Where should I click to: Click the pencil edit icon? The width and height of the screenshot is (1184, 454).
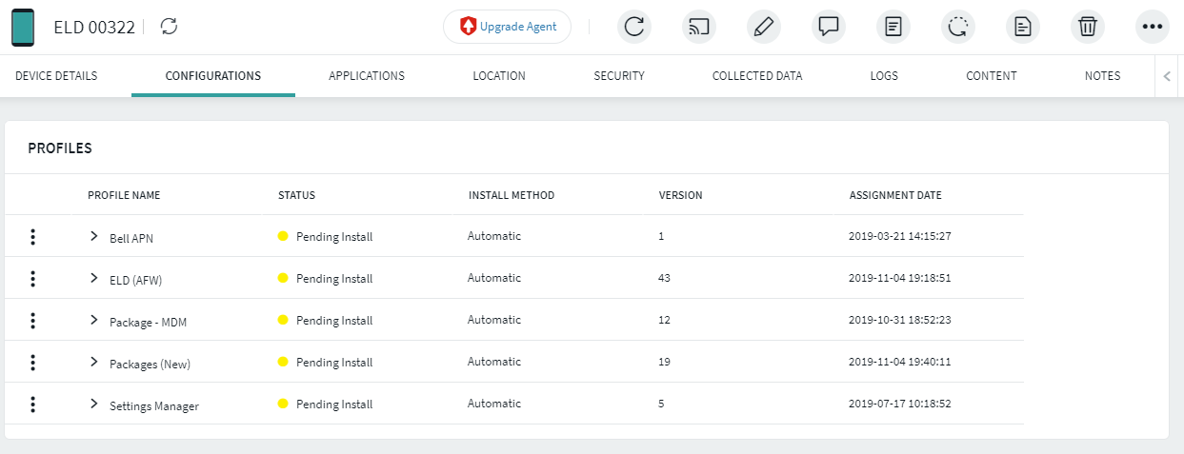(764, 27)
